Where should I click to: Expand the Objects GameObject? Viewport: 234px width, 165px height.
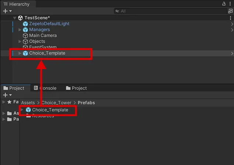pos(20,42)
